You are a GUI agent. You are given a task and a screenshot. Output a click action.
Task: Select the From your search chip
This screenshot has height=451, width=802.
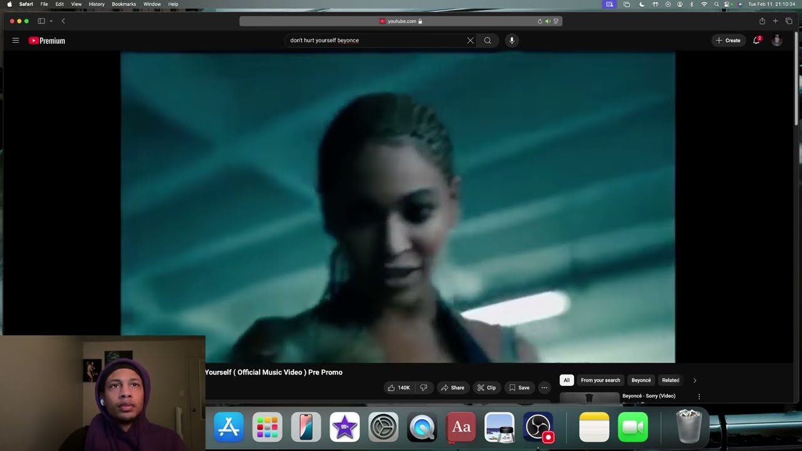click(600, 380)
